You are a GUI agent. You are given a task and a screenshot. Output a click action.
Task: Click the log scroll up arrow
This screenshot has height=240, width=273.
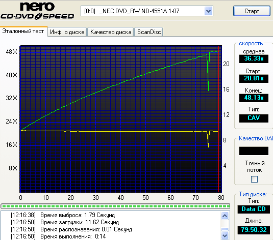[x=225, y=216]
